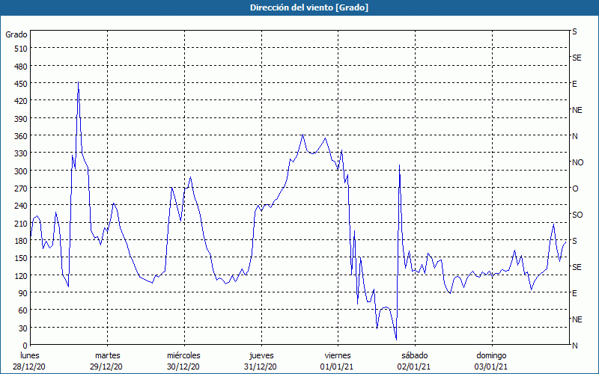The image size is (599, 374).
Task: Click the "Grado" unit label on the axis
Action: 16,34
